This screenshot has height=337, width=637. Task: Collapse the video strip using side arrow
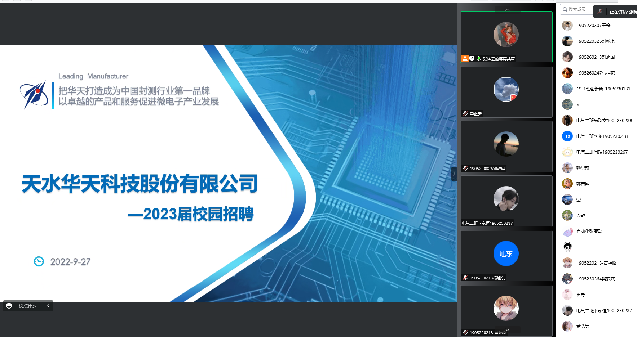[454, 174]
